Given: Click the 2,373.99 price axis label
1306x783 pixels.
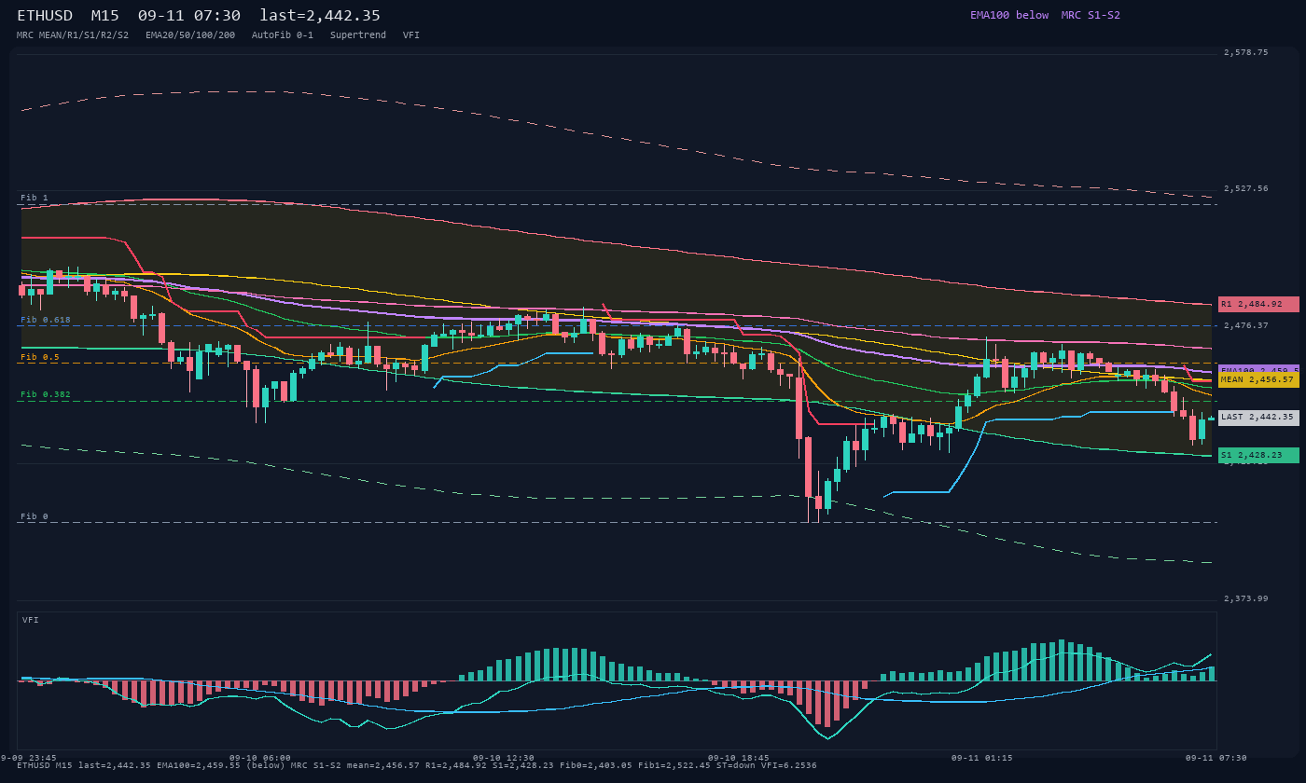Looking at the screenshot, I should [x=1246, y=598].
